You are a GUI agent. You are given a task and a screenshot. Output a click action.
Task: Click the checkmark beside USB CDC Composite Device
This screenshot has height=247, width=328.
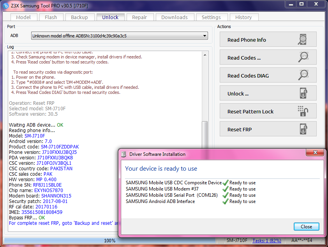tap(225, 183)
